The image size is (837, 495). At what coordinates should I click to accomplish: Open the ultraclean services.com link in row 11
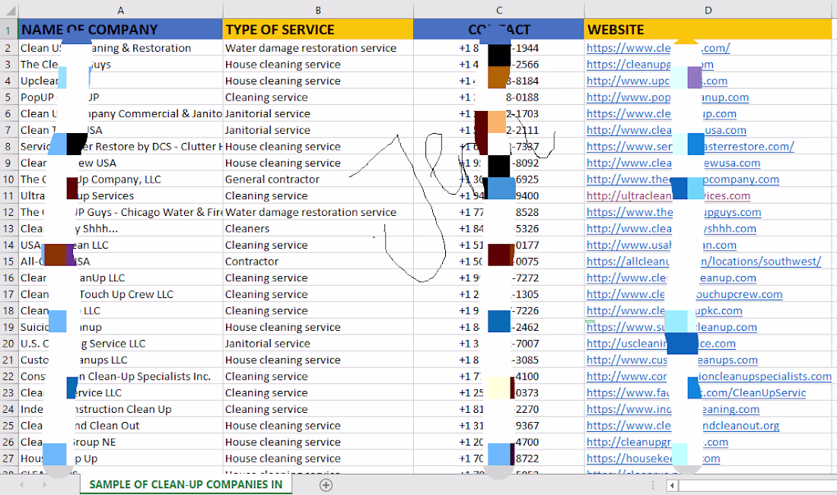click(x=668, y=195)
